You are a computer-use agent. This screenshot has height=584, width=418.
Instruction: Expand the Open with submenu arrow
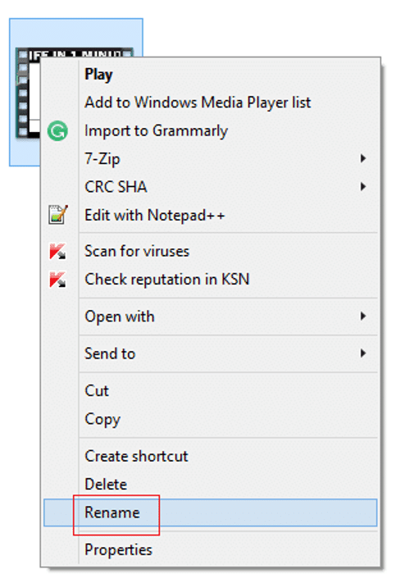[x=363, y=317]
